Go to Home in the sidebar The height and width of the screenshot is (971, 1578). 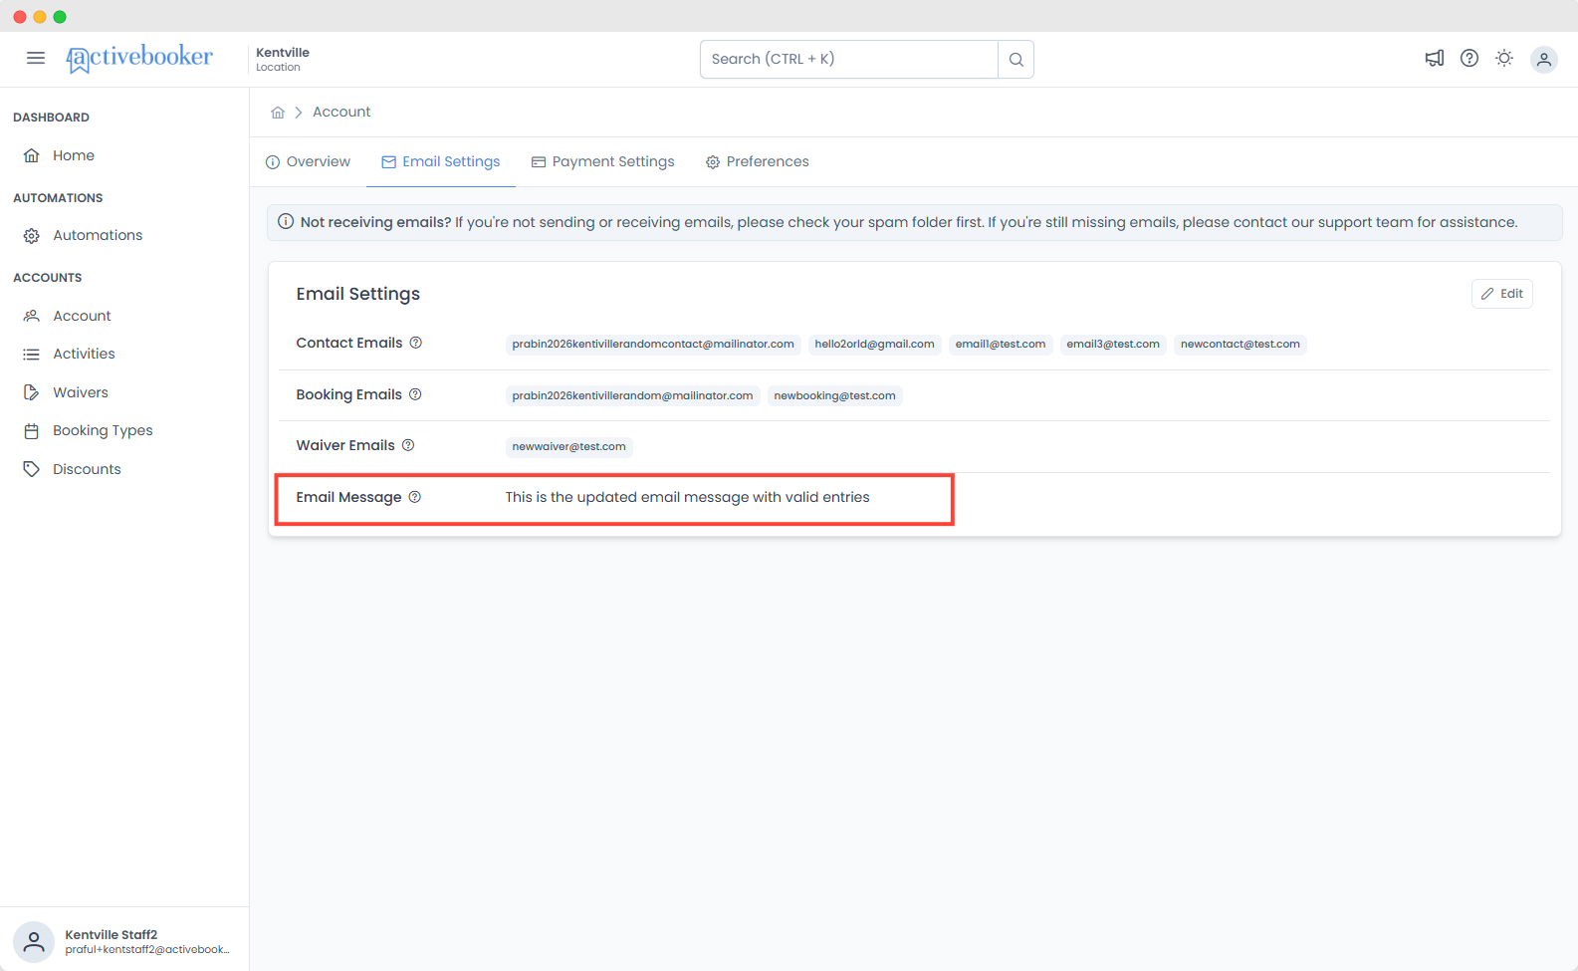(x=74, y=155)
